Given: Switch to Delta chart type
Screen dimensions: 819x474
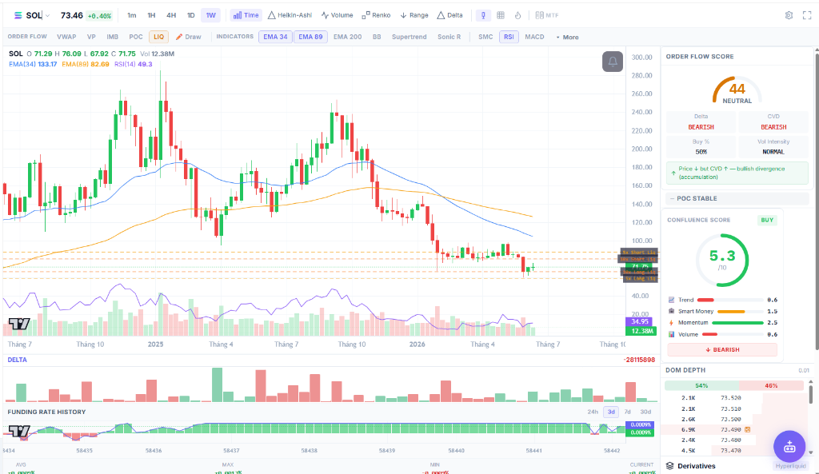Looking at the screenshot, I should tap(449, 15).
